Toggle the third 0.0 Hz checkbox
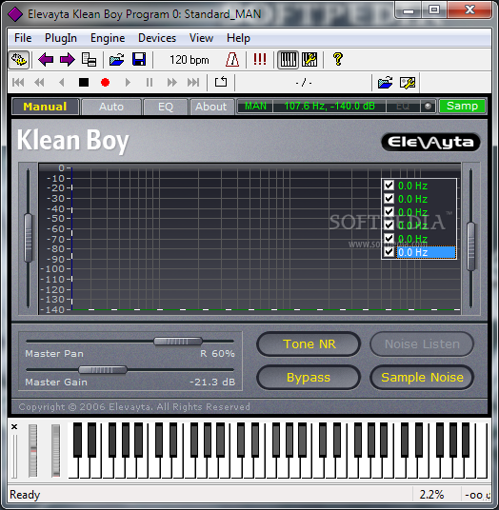 389,212
